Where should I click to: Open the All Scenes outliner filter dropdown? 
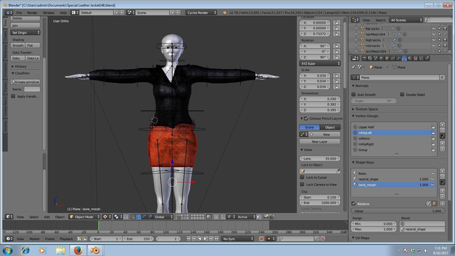pyautogui.click(x=406, y=20)
